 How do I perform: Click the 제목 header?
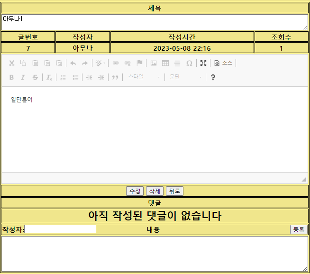(155, 9)
